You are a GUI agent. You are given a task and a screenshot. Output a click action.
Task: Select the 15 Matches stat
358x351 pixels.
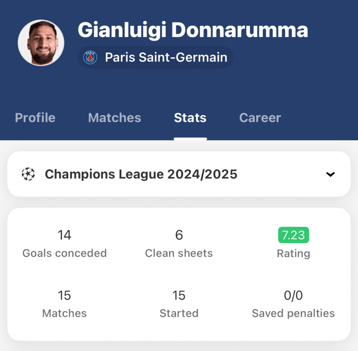point(65,304)
